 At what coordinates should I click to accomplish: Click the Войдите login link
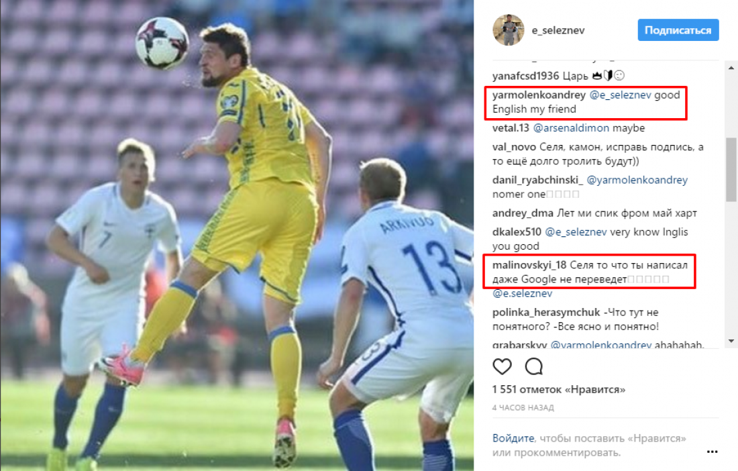pyautogui.click(x=513, y=438)
